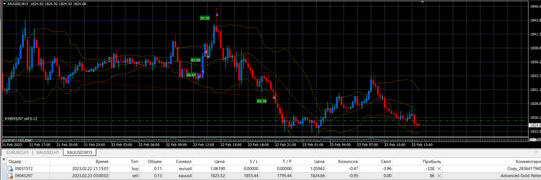Click the open time 2023.02.22 21:15:01
Screen dimensions: 541x180
pos(91,169)
